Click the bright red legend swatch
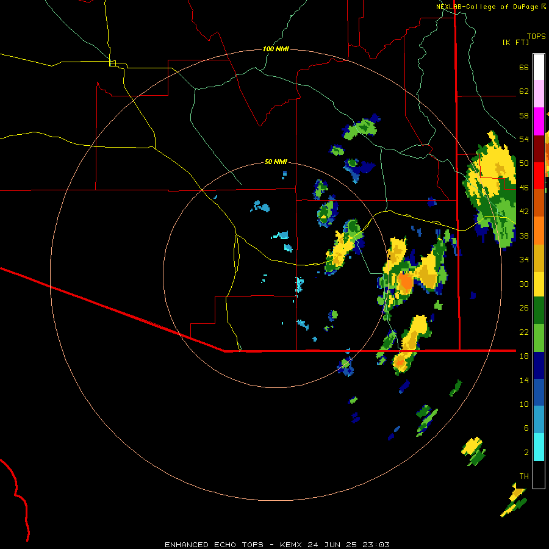 pyautogui.click(x=539, y=176)
